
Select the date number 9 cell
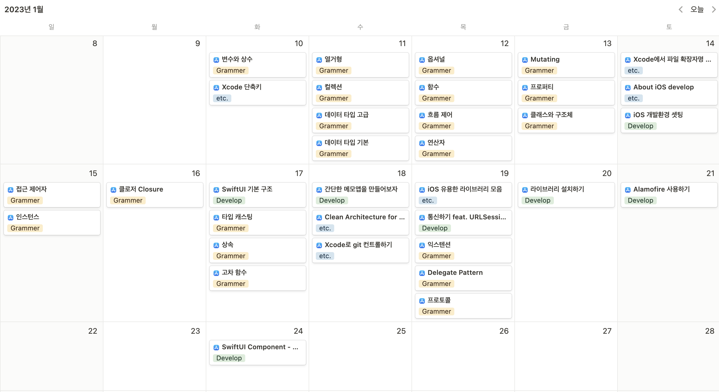coord(154,100)
